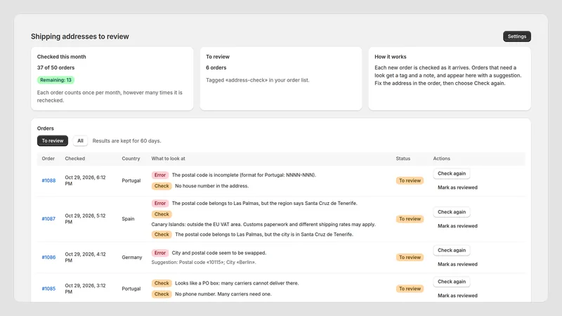Click Results are kept for 60 days text
The height and width of the screenshot is (316, 562).
(x=127, y=141)
